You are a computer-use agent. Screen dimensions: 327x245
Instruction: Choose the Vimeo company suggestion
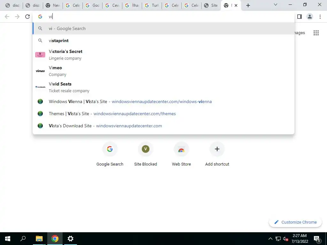point(164,71)
